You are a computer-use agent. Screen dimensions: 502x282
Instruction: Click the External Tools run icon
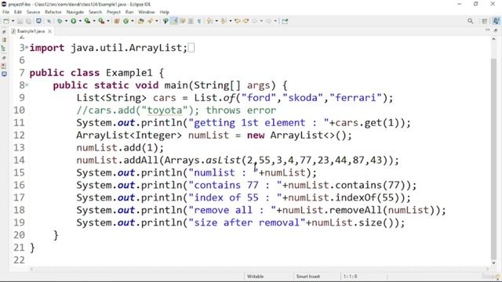point(101,21)
